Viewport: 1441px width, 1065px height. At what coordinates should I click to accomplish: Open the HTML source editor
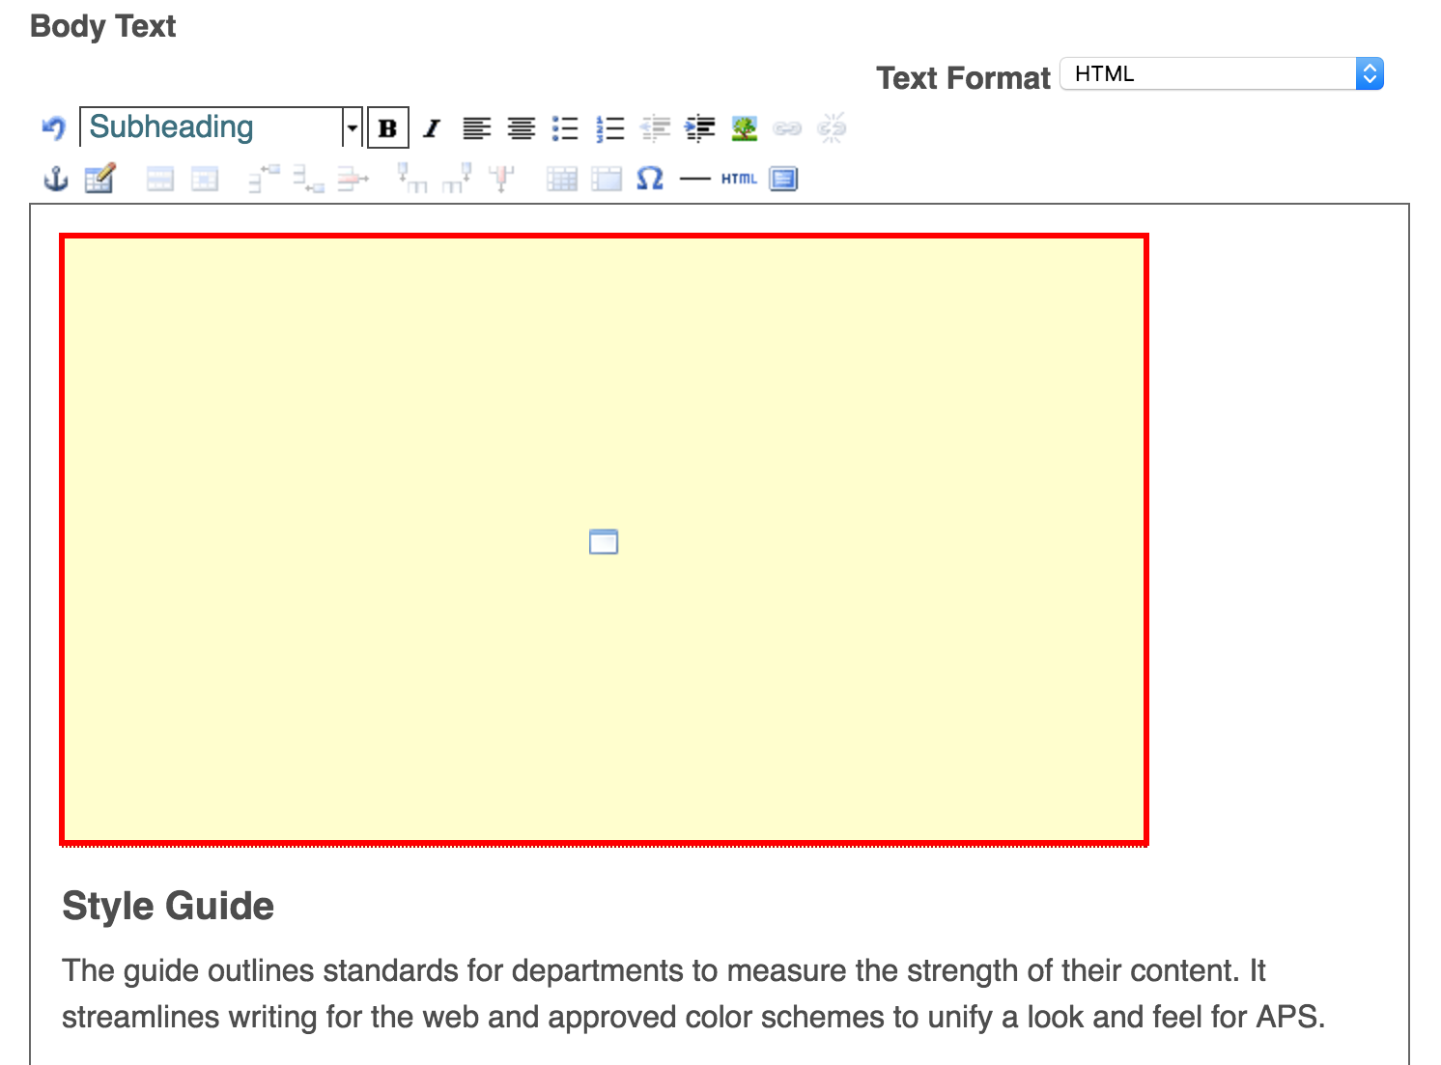739,179
